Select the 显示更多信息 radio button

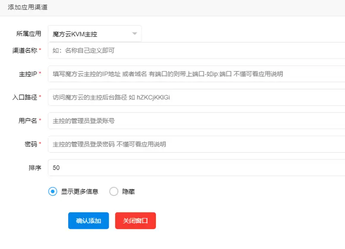(53, 191)
